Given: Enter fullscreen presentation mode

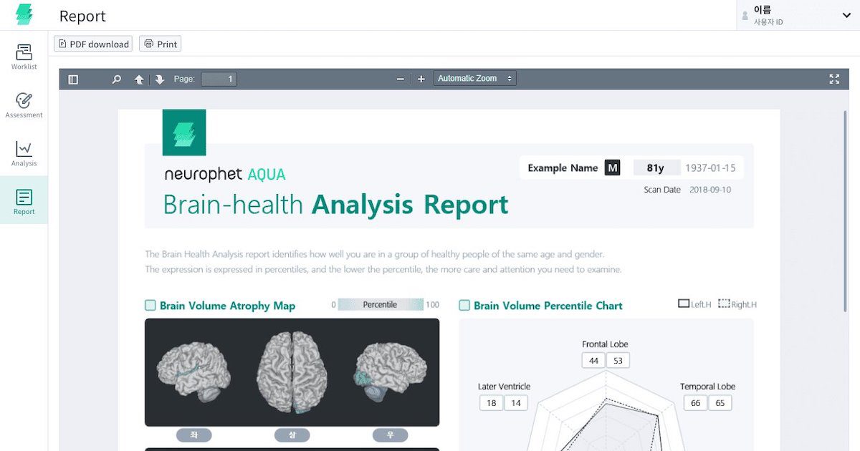Looking at the screenshot, I should click(x=833, y=79).
